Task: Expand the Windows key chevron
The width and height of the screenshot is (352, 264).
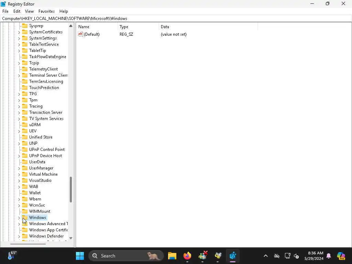Action: (19, 218)
